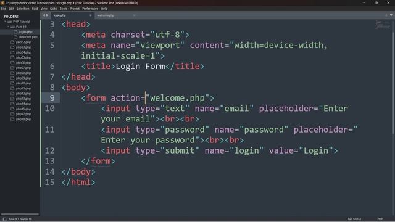Open php11.php file in sidebar

(x=23, y=88)
